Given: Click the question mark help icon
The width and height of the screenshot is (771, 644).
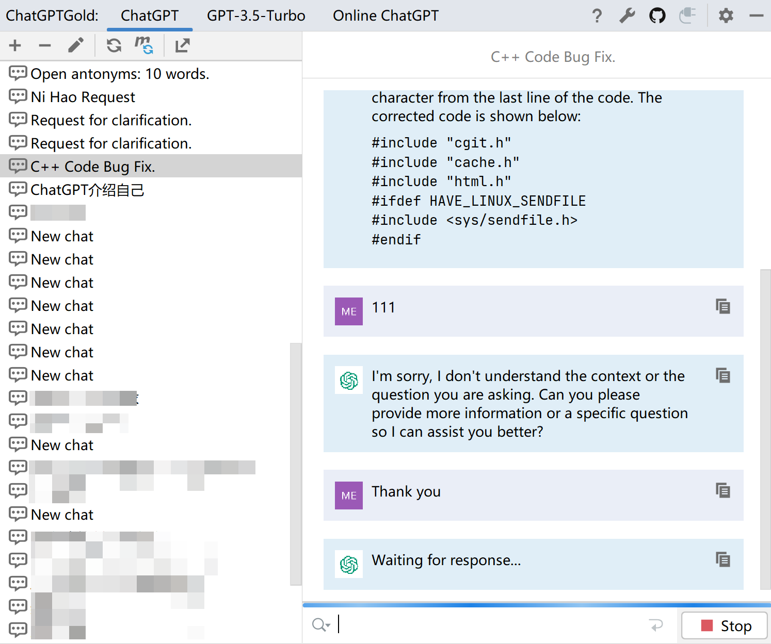Looking at the screenshot, I should [597, 15].
